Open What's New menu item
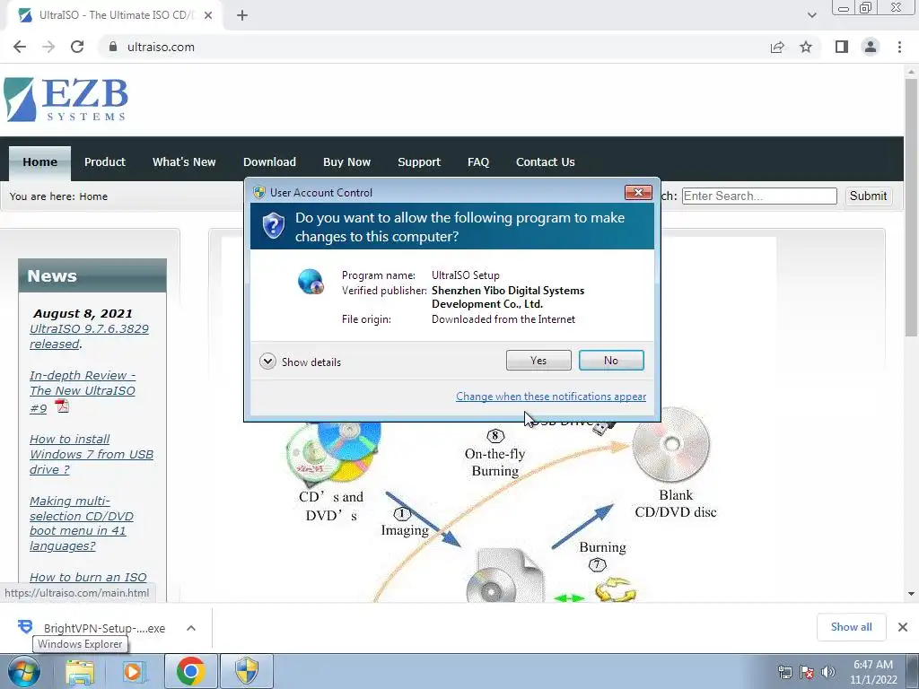This screenshot has height=689, width=919. pos(184,162)
